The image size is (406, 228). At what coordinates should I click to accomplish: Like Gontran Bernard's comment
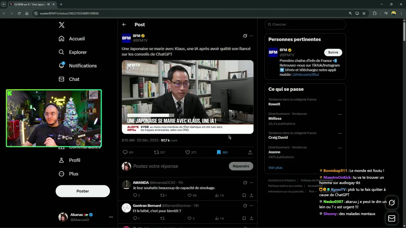pyautogui.click(x=191, y=218)
